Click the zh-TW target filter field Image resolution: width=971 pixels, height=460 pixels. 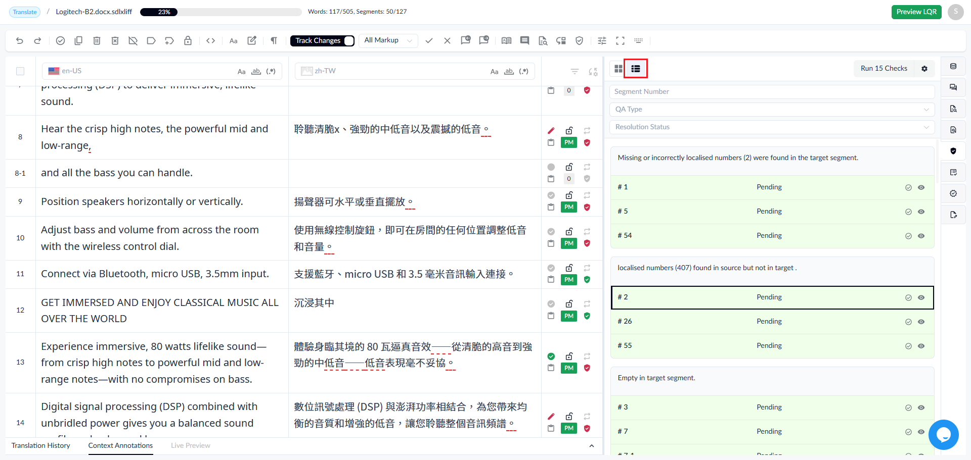[x=415, y=71]
